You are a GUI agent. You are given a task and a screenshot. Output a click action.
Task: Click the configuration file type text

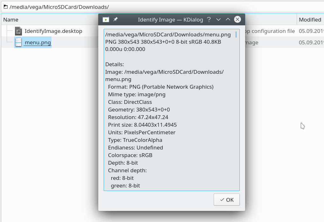click(270, 31)
